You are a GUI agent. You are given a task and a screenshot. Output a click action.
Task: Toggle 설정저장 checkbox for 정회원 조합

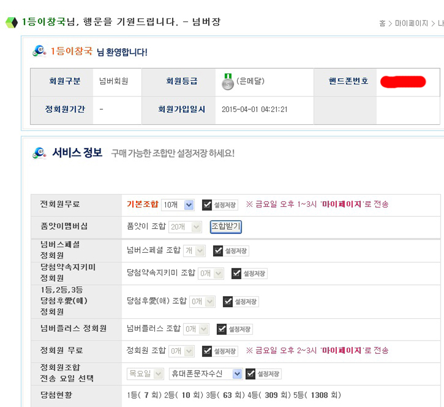pos(207,351)
